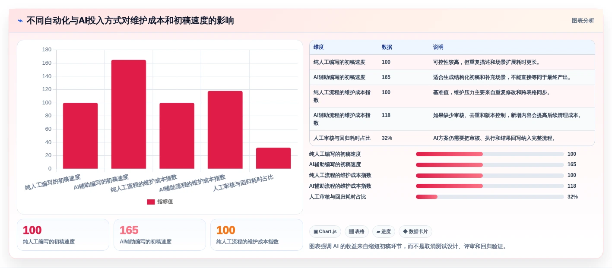This screenshot has width=612, height=268.
Task: Click the progress value 32%
Action: [x=573, y=197]
